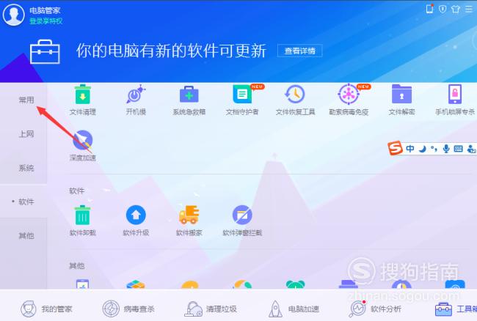Open the 软件卸载 software uninstaller
This screenshot has width=477, height=321.
[82, 221]
